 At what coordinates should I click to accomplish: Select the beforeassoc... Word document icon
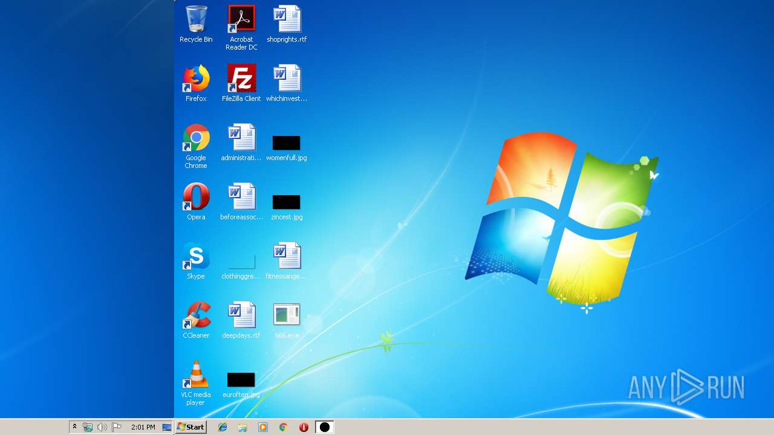pyautogui.click(x=241, y=202)
